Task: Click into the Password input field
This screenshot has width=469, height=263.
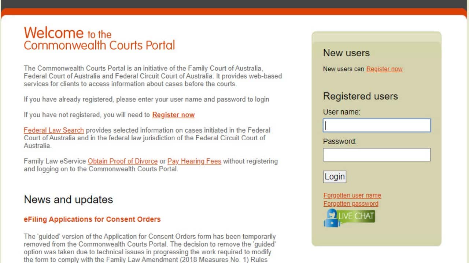Action: click(377, 155)
